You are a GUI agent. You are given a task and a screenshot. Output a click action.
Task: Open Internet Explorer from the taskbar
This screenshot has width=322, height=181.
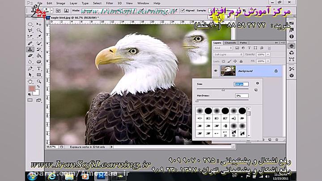pos(51,176)
